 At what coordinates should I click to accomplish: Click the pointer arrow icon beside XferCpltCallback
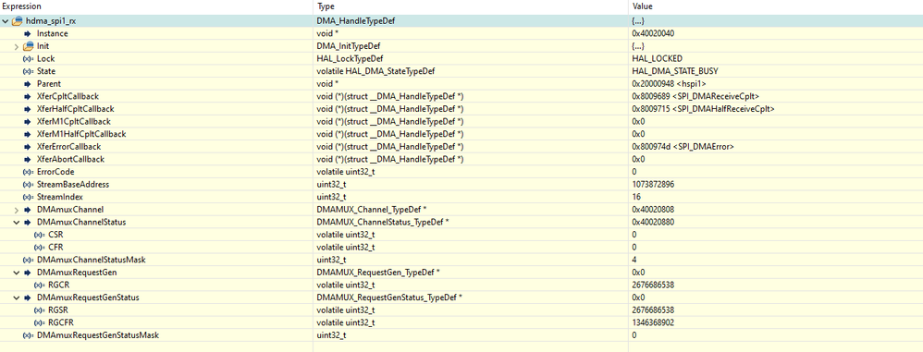28,96
